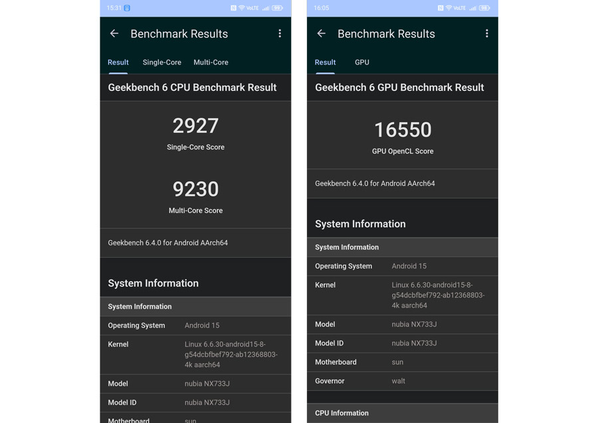Open three-dot menu on CPU results screen
Image resolution: width=598 pixels, height=423 pixels.
(x=280, y=34)
